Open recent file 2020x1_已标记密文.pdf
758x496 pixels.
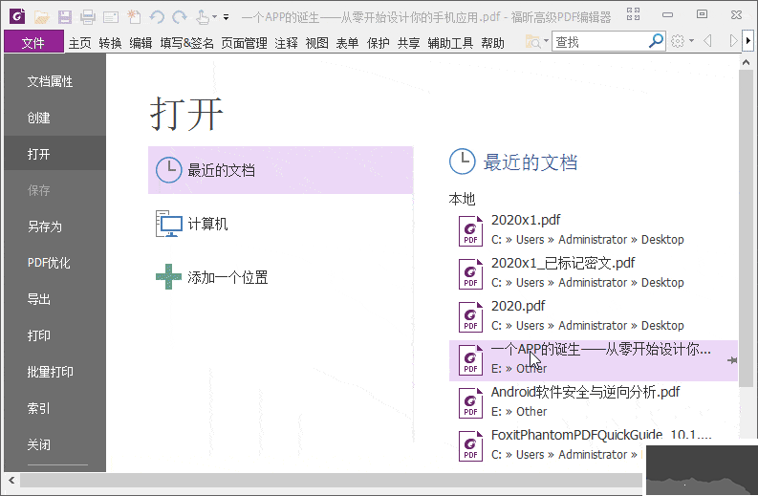pos(594,272)
